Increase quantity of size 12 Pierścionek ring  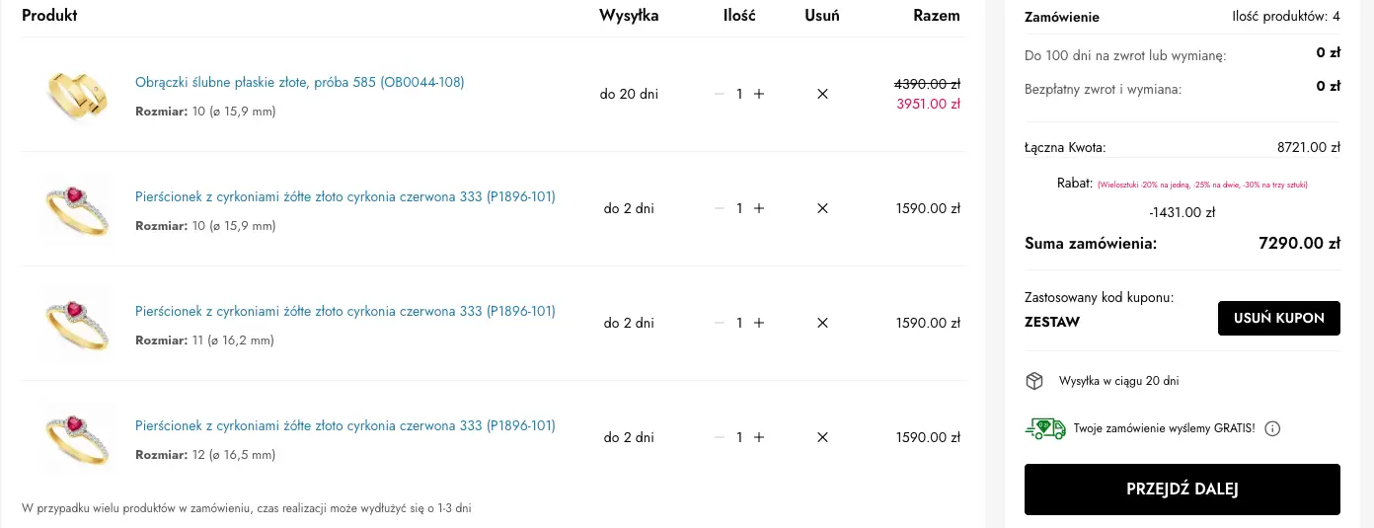[x=759, y=437]
